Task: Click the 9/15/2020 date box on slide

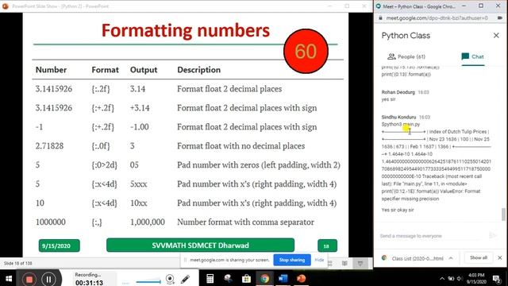Action: 59,245
